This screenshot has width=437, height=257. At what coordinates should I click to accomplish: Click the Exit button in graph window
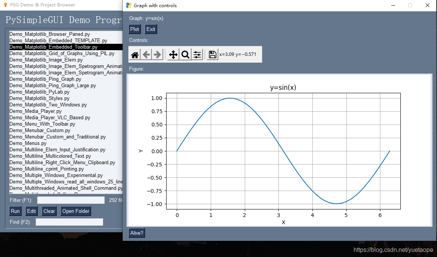(x=151, y=29)
